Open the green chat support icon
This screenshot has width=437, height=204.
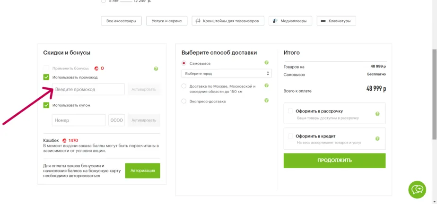coord(417,189)
